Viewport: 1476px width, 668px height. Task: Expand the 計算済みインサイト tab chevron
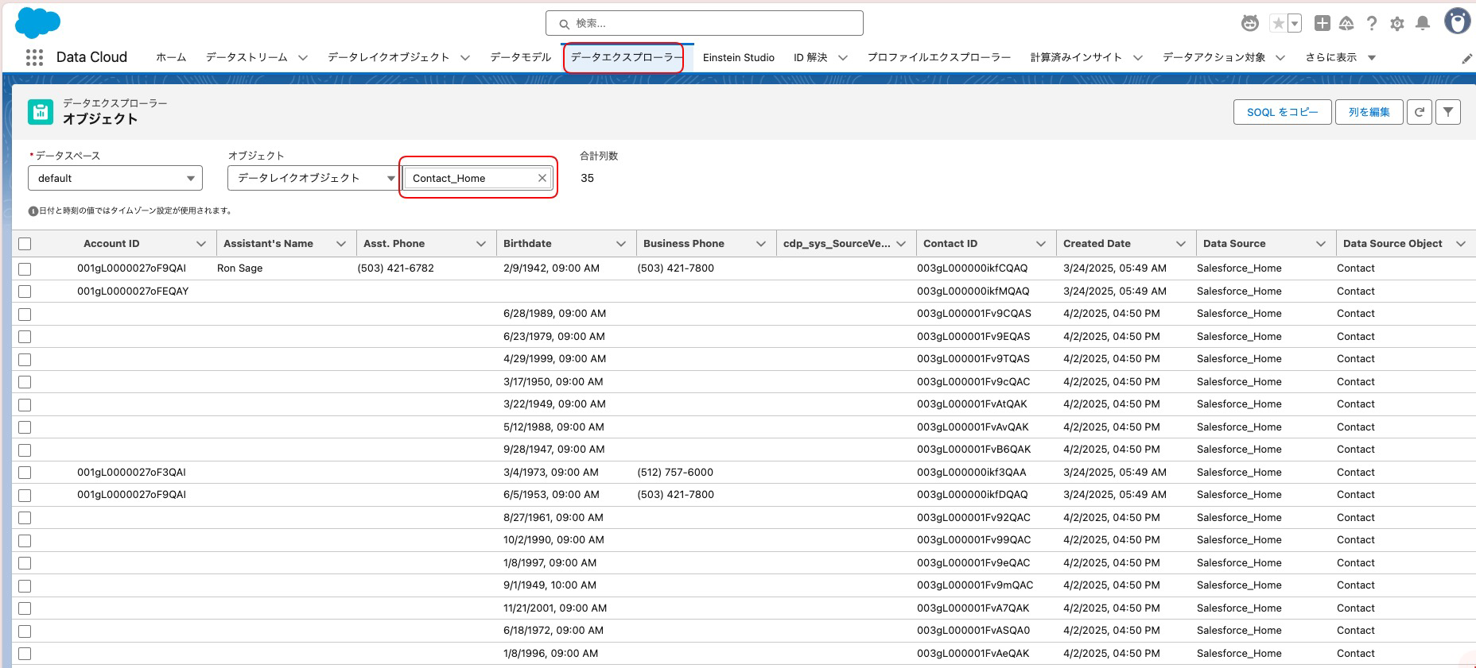pos(1138,57)
